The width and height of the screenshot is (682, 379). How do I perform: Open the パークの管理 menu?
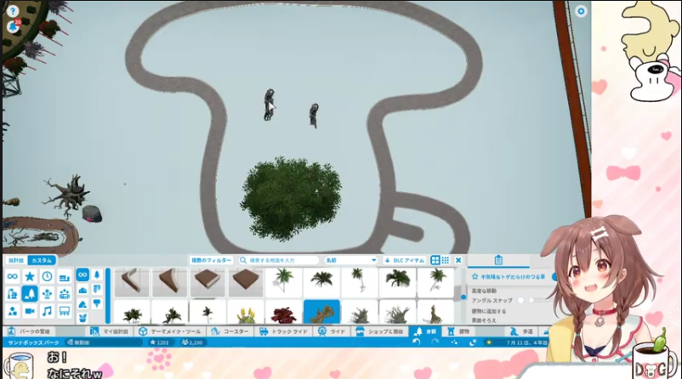(29, 331)
